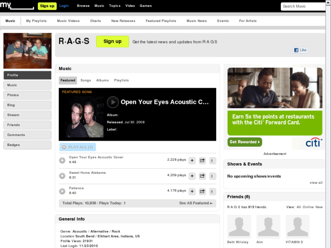Click the vertical page scrollbar
The width and height of the screenshot is (331, 248).
(x=328, y=125)
